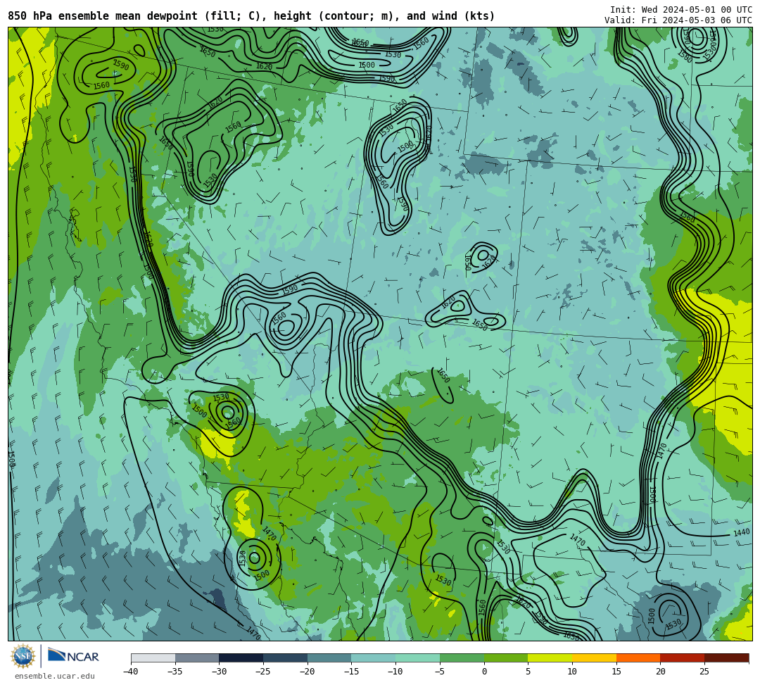
Task: Pick the teal −20 to −15 colorbar segment
Action: pos(329,658)
